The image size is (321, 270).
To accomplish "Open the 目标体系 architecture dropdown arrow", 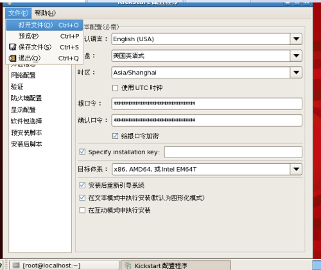I will 296,169.
